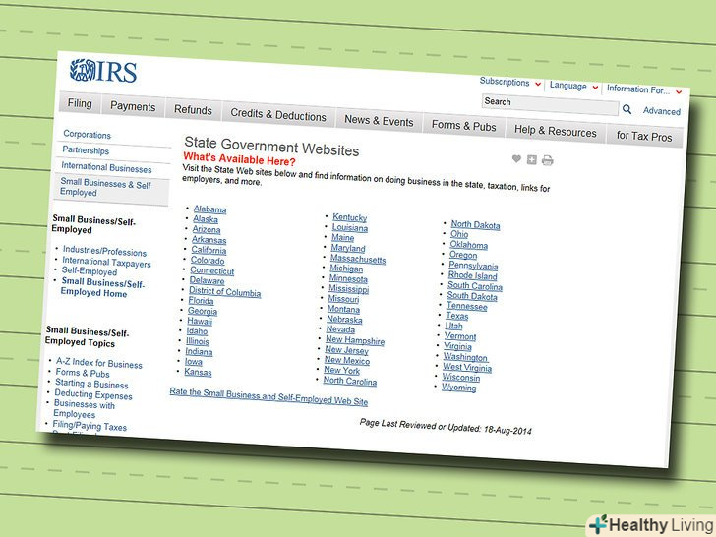Open the Language dropdown
This screenshot has height=537, width=716.
573,86
